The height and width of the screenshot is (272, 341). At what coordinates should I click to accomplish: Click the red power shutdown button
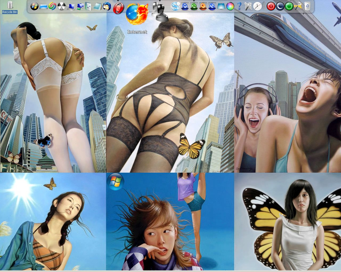[x=271, y=6]
